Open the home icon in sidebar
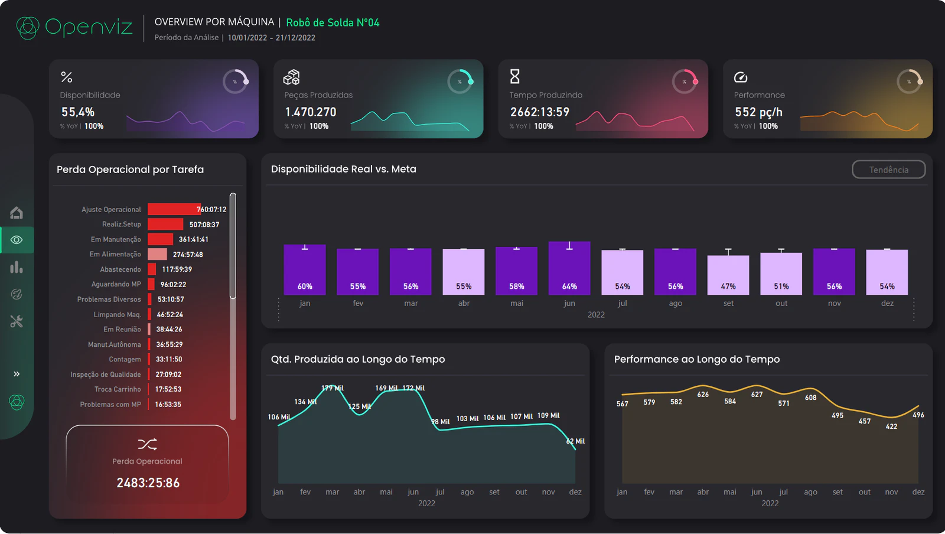945x534 pixels. point(17,213)
